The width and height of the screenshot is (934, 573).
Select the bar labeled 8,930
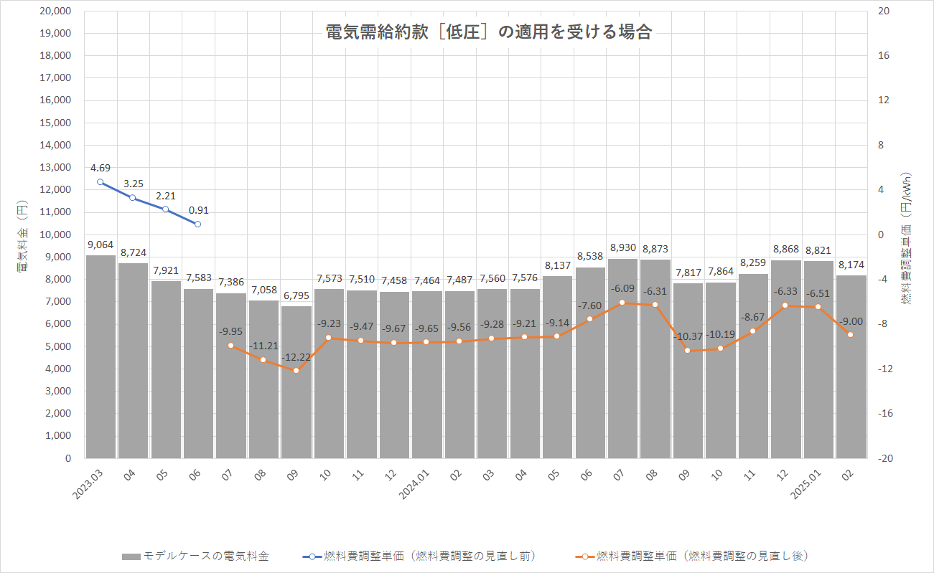(622, 359)
